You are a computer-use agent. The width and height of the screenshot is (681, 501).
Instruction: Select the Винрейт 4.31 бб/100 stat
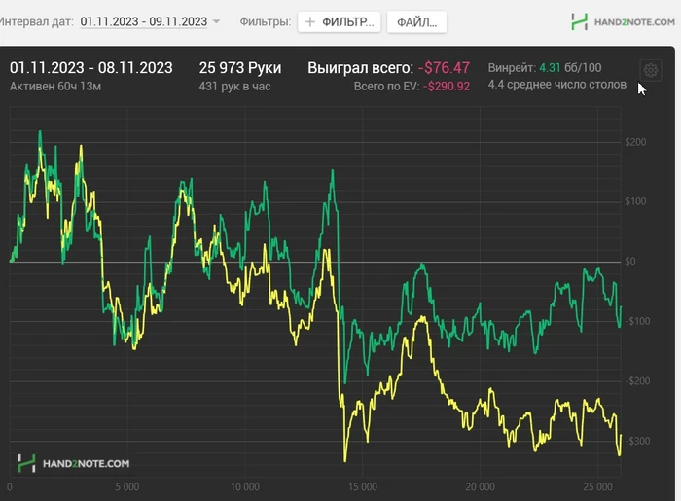pos(545,68)
